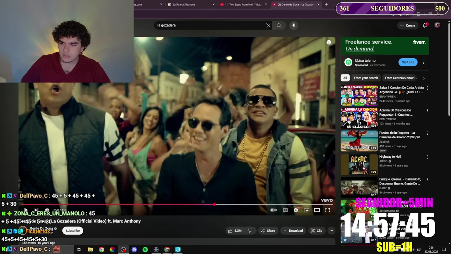Open the Ubica talento ad title
The image size is (451, 254).
click(x=365, y=61)
